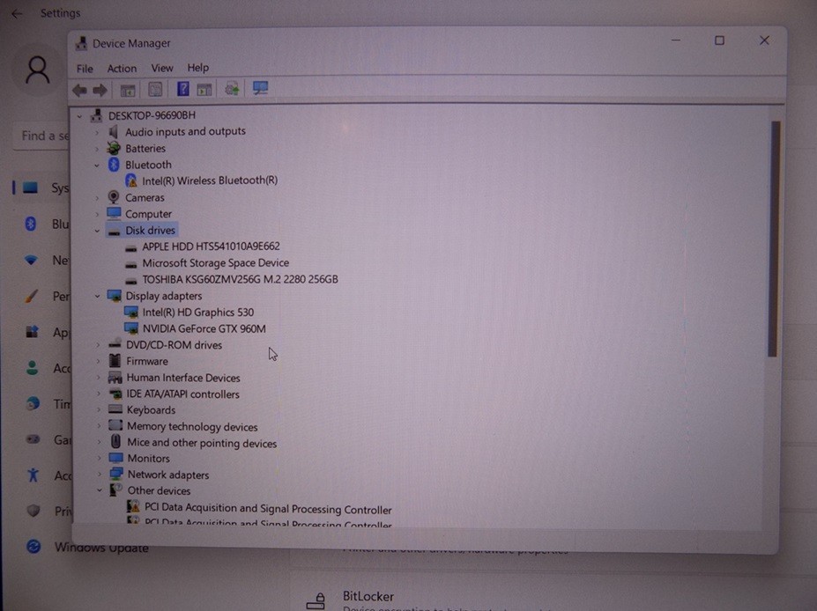Open the Help menu

tap(198, 67)
